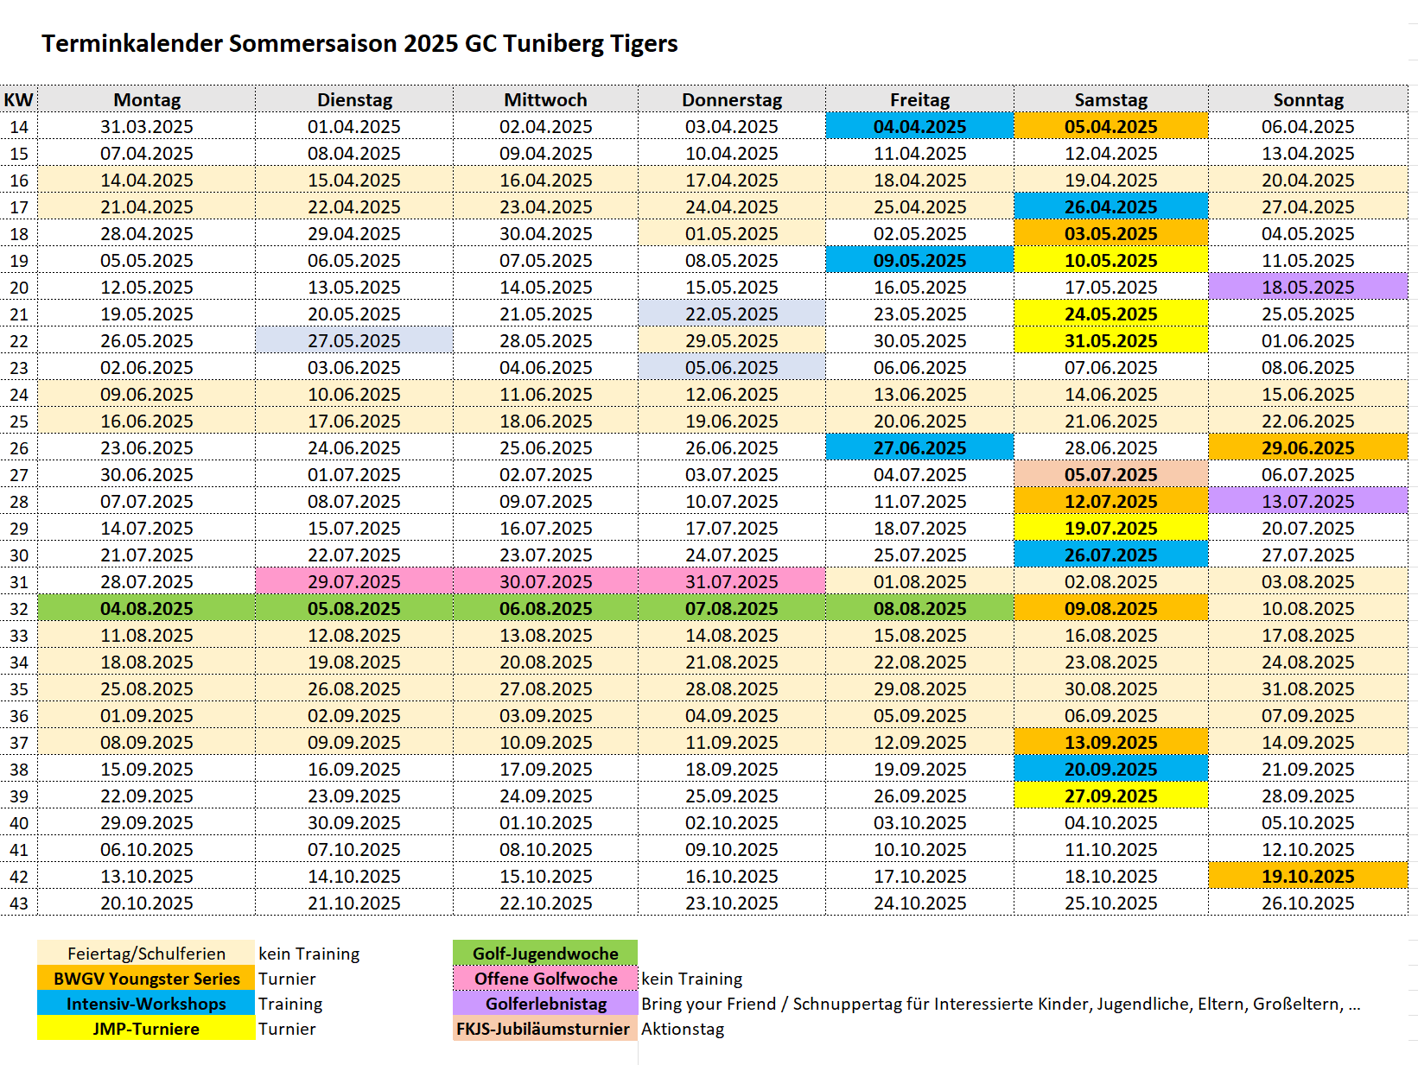Select the Dienstag column header
Viewport: 1418px width, 1065px height.
tap(354, 99)
